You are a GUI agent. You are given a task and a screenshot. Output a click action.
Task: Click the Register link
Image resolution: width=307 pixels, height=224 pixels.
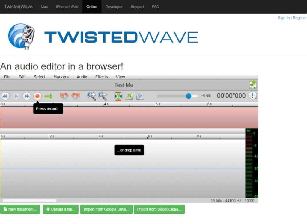pyautogui.click(x=300, y=18)
